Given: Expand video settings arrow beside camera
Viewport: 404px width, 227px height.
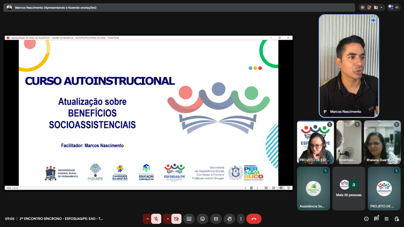Looking at the screenshot, I should pos(168,219).
